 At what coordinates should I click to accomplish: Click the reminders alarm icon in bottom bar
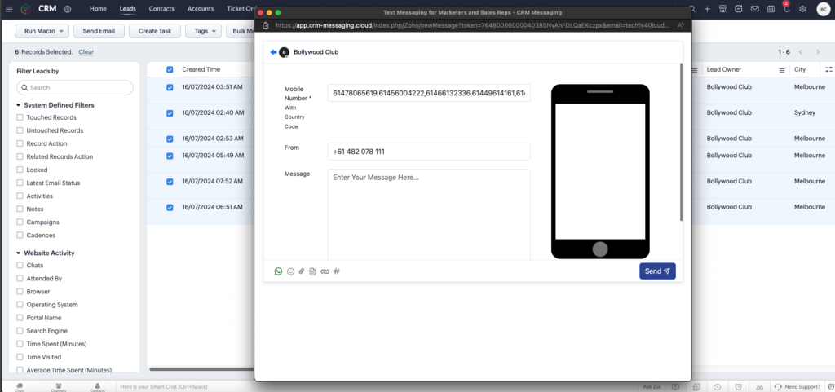(739, 386)
